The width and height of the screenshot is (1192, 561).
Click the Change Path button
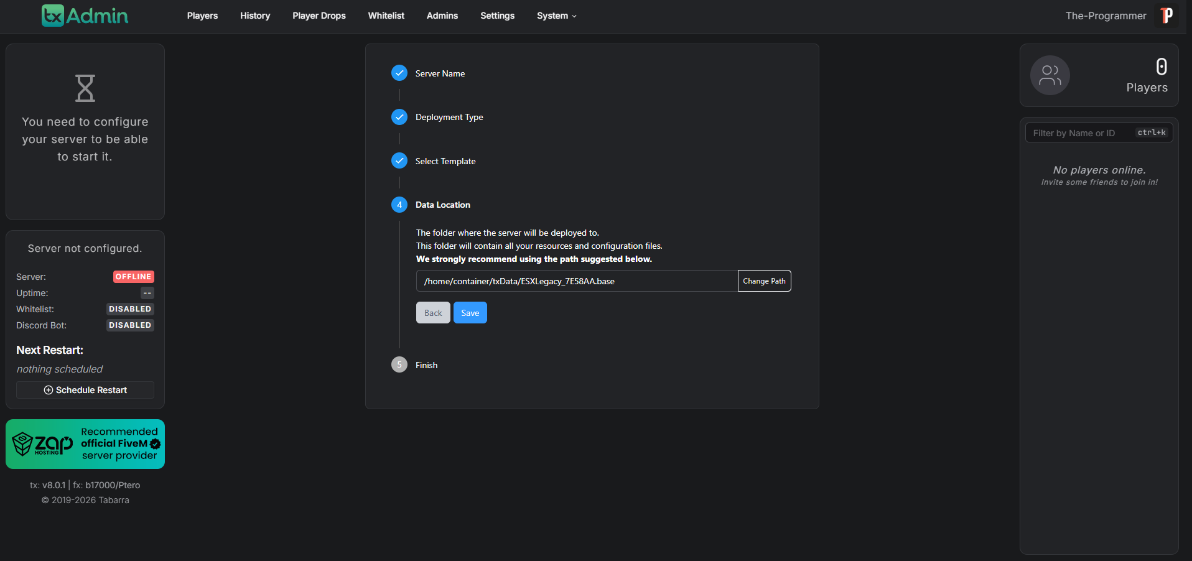coord(764,281)
